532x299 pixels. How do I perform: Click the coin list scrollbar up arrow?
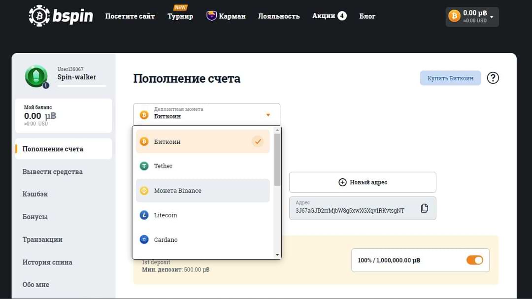point(277,131)
